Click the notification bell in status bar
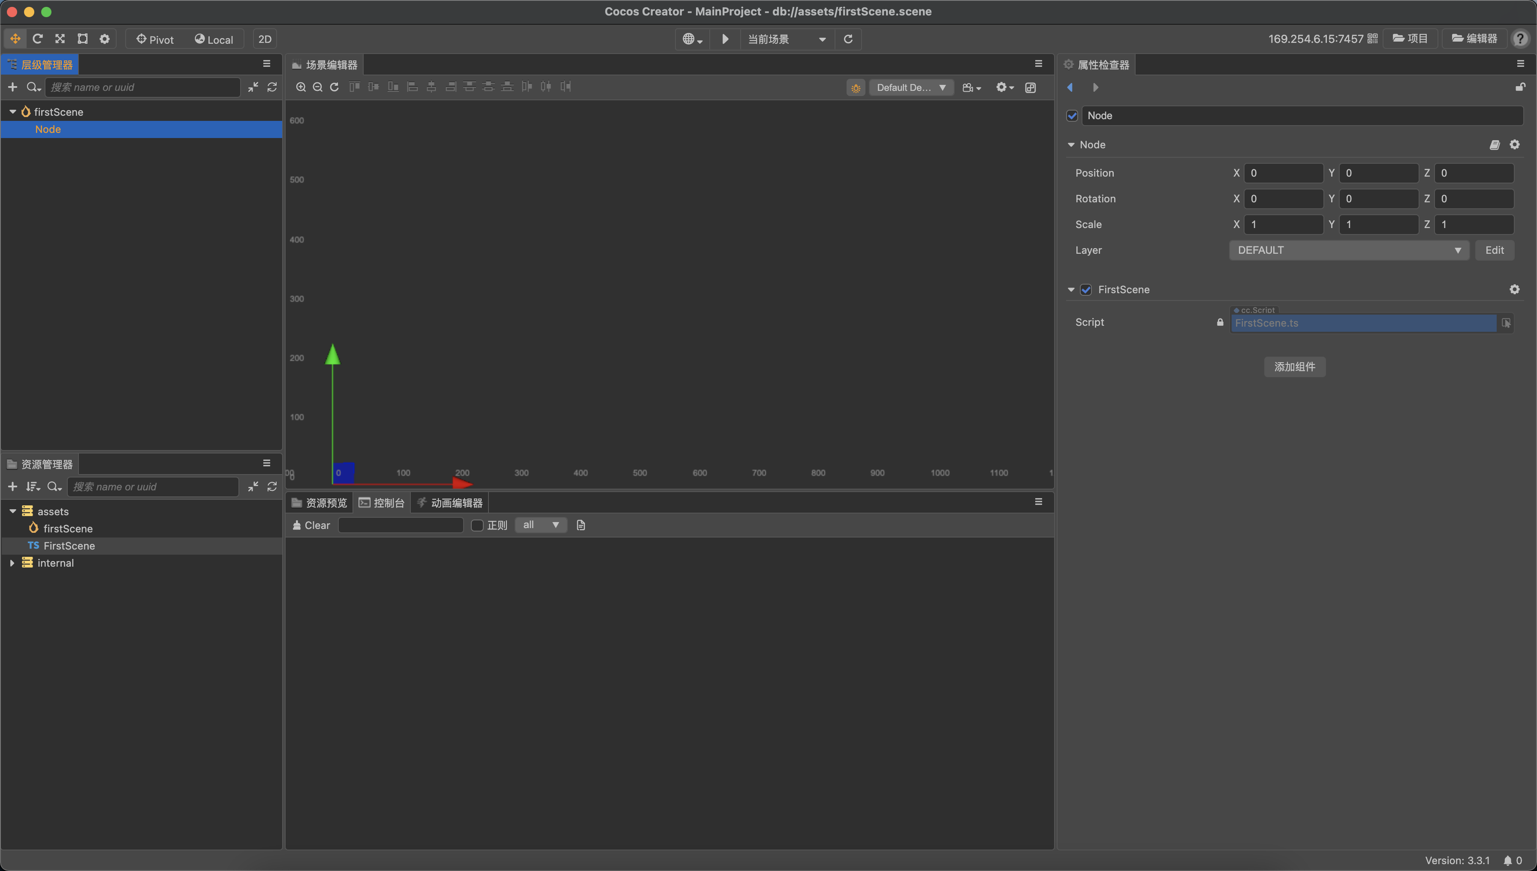 click(x=1507, y=860)
